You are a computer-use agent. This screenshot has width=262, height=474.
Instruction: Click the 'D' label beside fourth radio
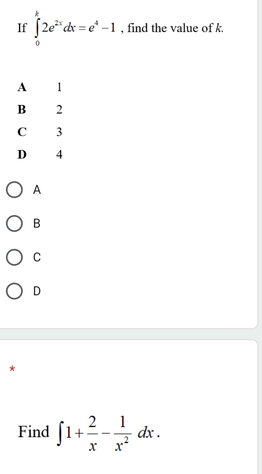point(37,291)
